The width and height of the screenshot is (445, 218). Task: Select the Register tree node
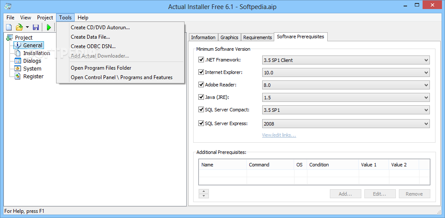click(33, 76)
